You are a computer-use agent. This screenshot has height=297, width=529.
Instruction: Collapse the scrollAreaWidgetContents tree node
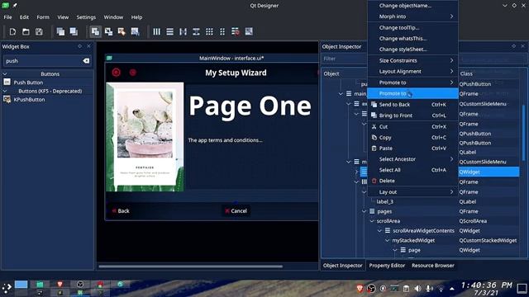[379, 231]
